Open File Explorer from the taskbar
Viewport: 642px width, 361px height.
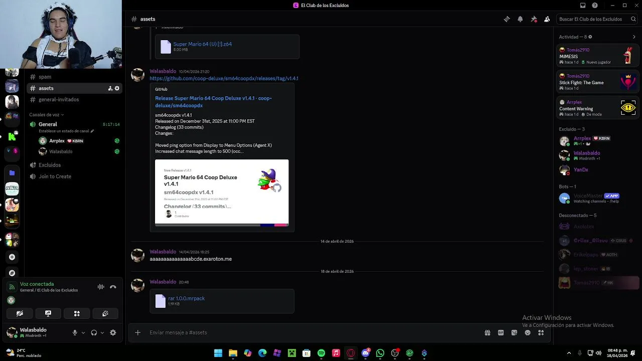pyautogui.click(x=233, y=353)
